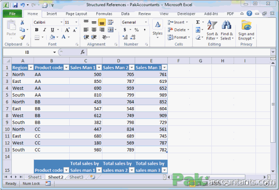The width and height of the screenshot is (279, 190).
Task: Toggle the highlighted Bottom Align button
Action: click(102, 23)
